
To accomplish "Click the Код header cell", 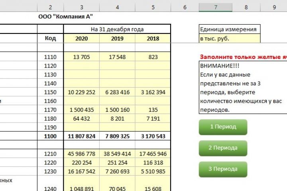I will pyautogui.click(x=50, y=38).
